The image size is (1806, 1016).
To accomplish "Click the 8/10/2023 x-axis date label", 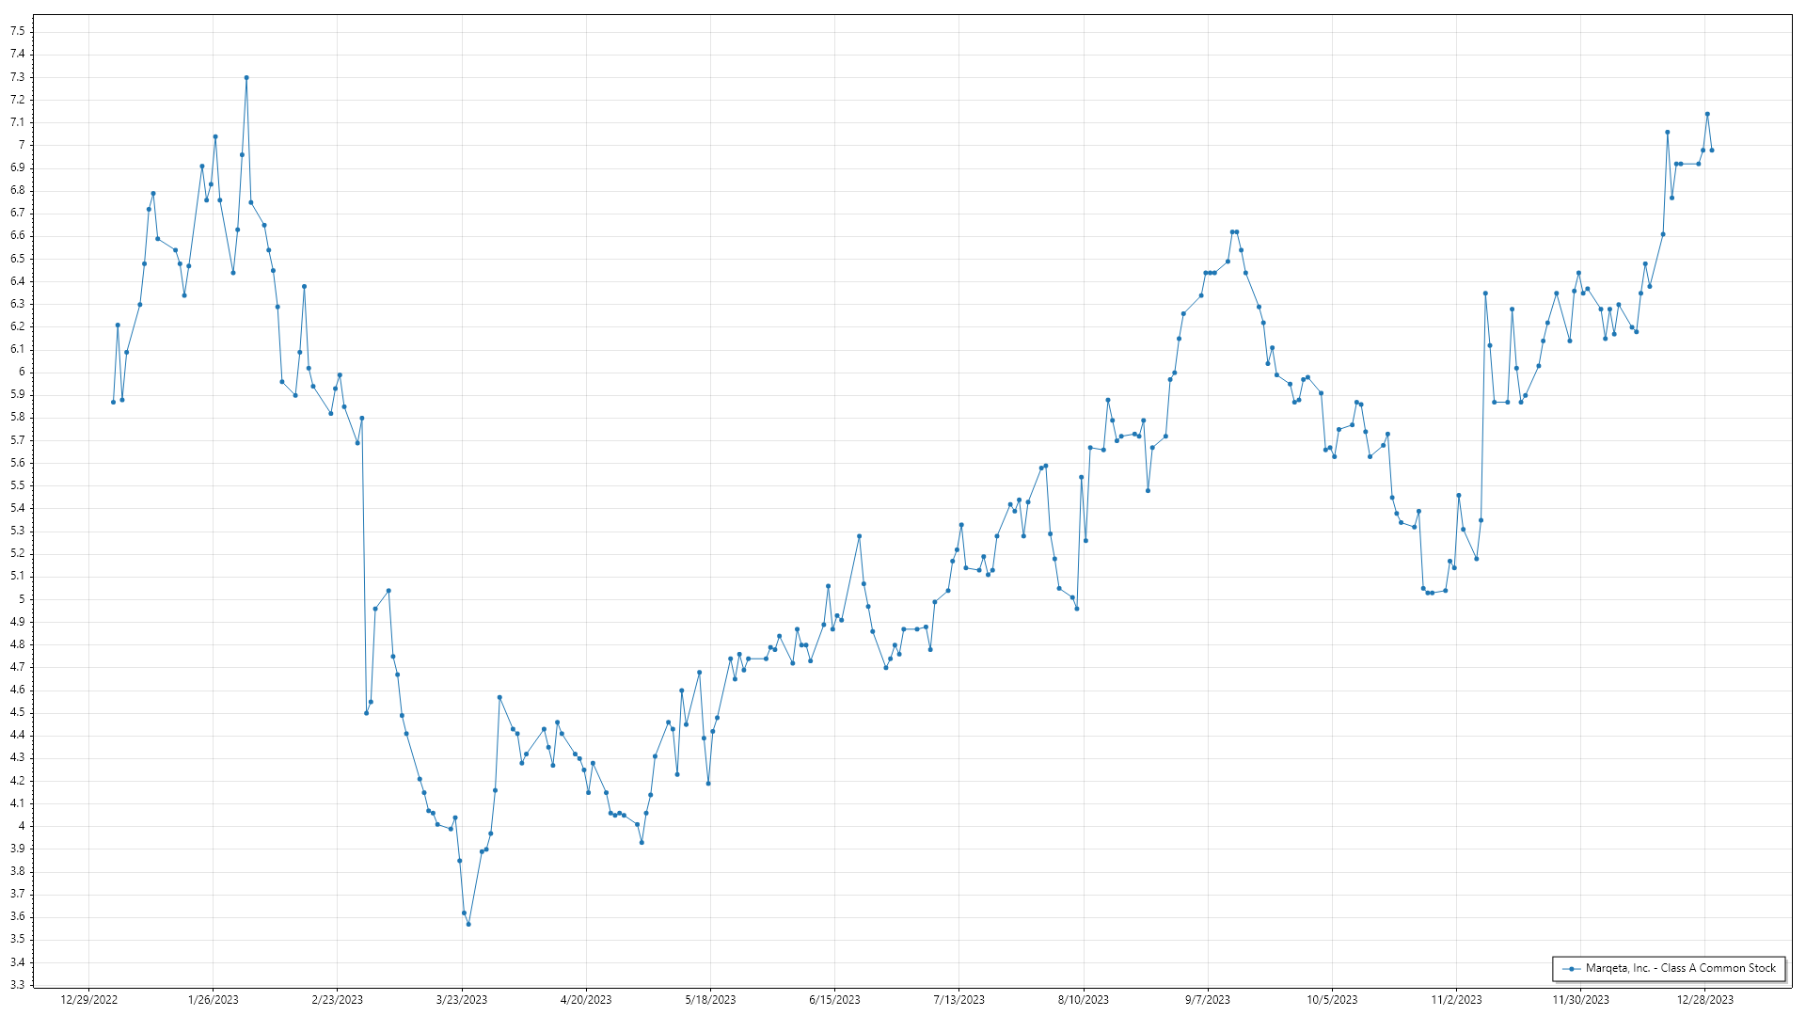I will [x=1083, y=1000].
